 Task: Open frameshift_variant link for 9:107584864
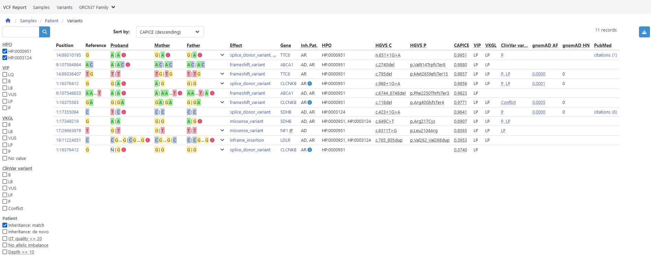(247, 65)
